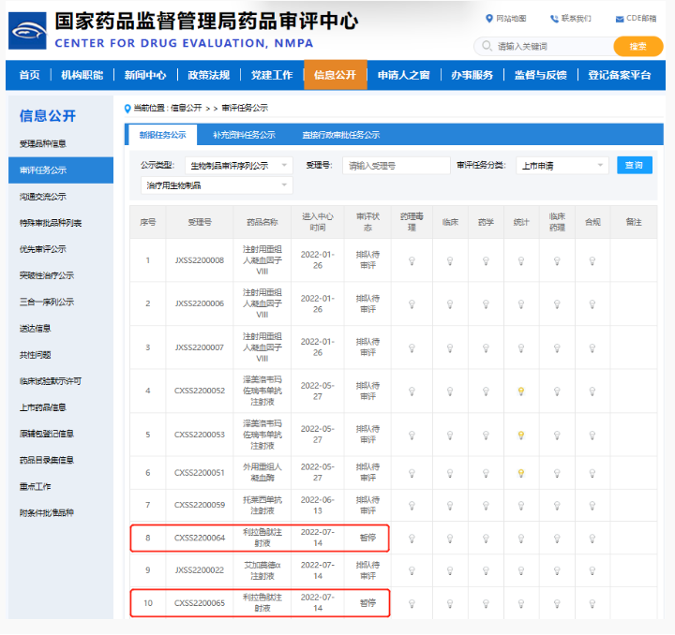Click the 药学 bulb in row JXSS2200006
Image resolution: width=675 pixels, height=635 pixels.
pyautogui.click(x=486, y=304)
